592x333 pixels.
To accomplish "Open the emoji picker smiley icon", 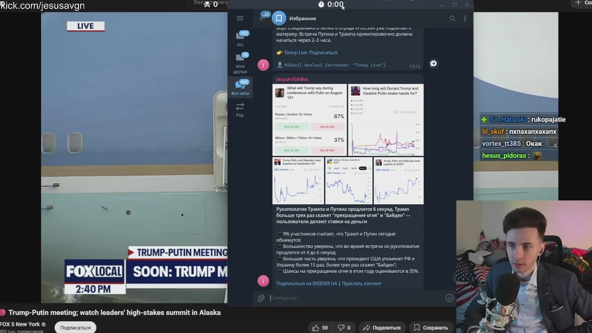I will tap(449, 298).
